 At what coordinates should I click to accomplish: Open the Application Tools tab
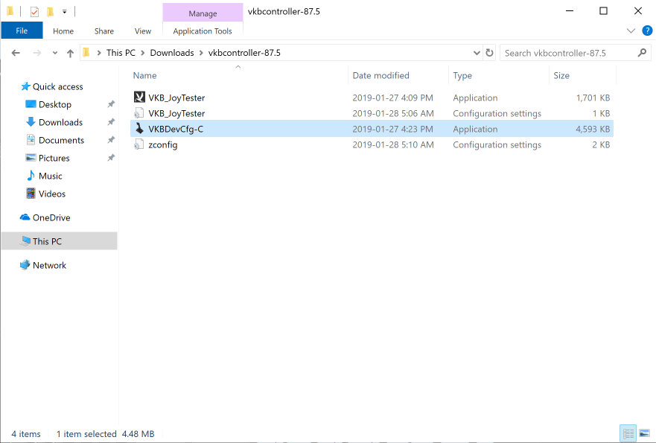click(203, 31)
